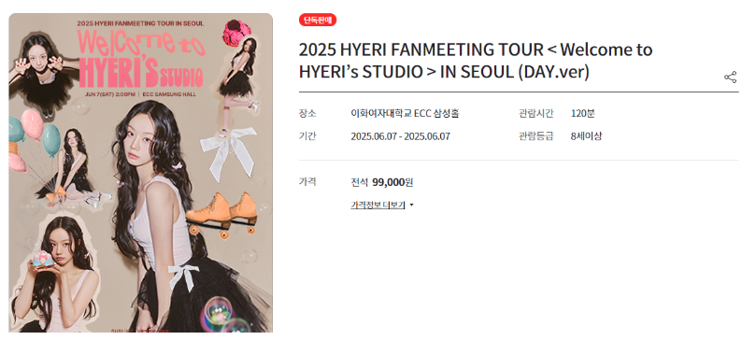Click the 2025 HYERI FANMEETING TOUR title text
The width and height of the screenshot is (756, 340).
(476, 61)
